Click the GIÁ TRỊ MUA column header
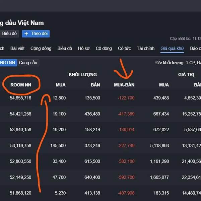 tap(164, 85)
